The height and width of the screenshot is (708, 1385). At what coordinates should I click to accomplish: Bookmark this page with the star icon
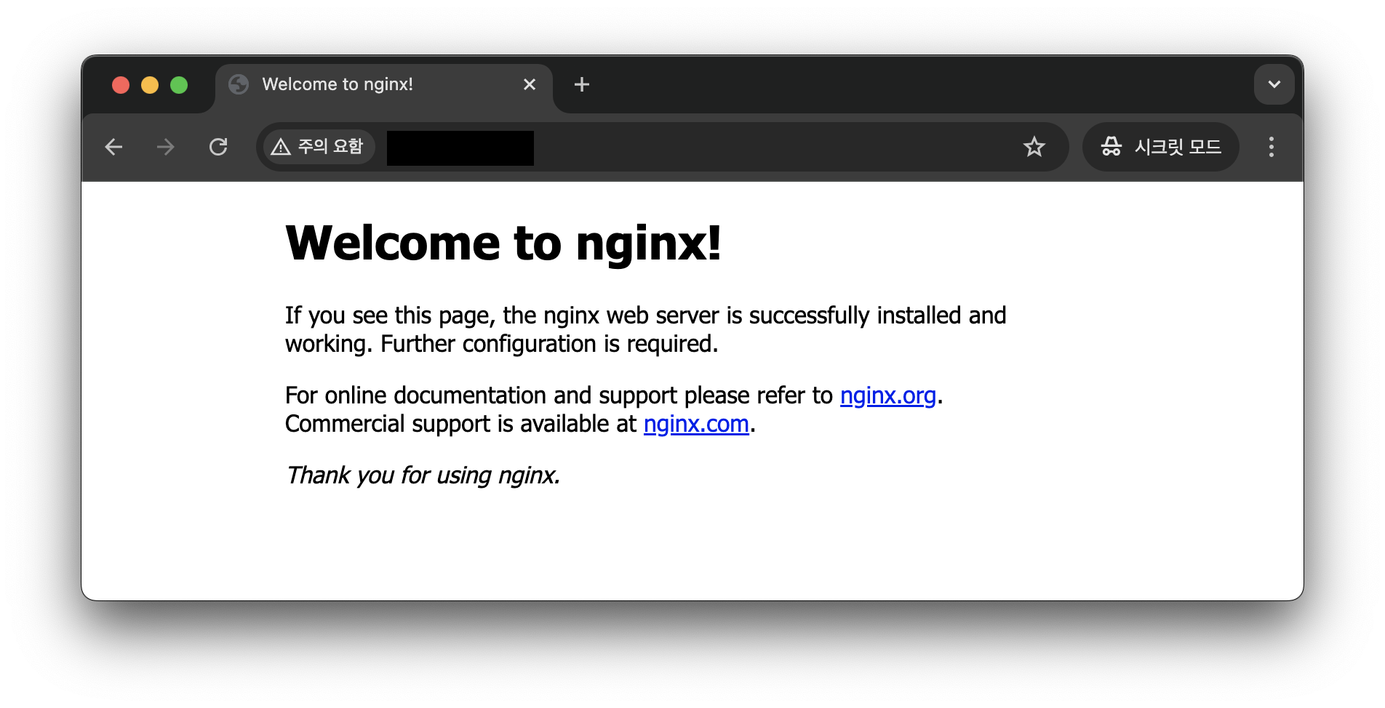pos(1034,147)
